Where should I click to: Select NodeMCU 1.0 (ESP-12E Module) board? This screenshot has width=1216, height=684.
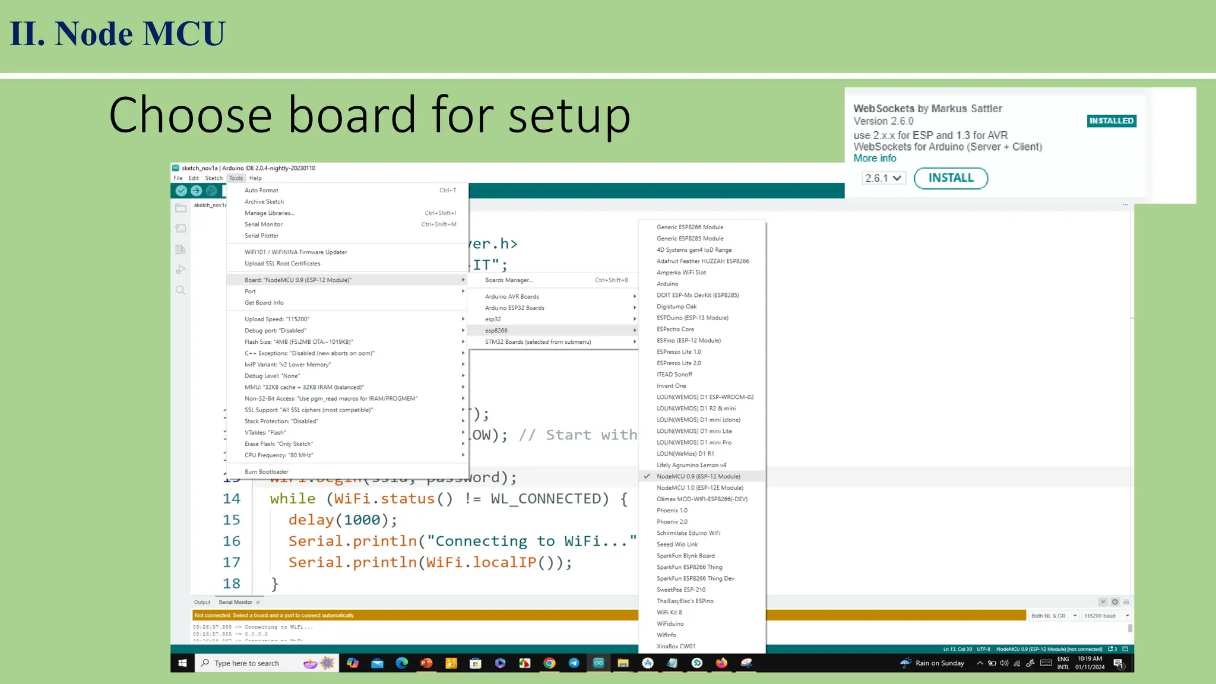[x=702, y=487]
